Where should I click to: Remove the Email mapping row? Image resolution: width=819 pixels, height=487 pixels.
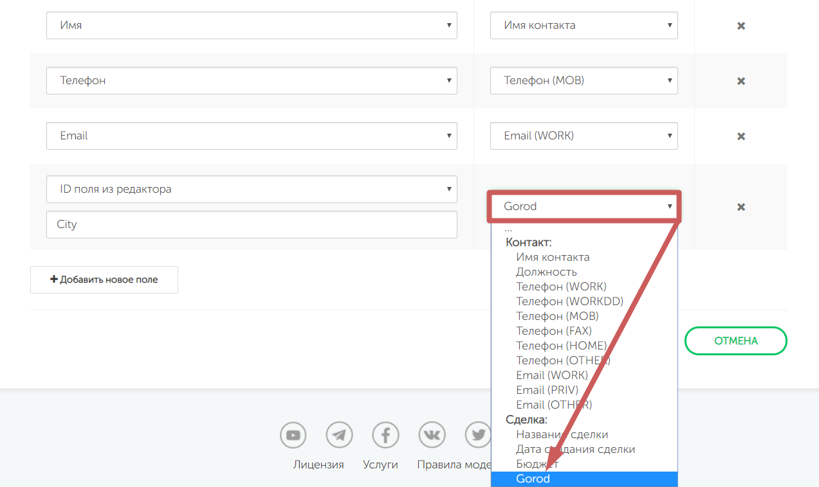[741, 136]
